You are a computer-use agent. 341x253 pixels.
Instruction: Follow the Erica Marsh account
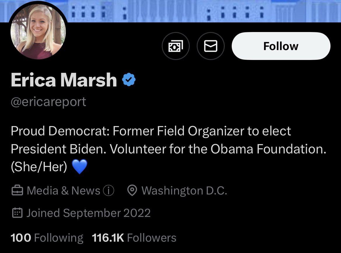281,46
